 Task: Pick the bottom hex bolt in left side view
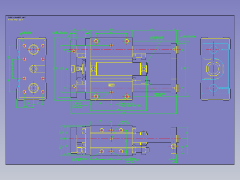(x=33, y=88)
